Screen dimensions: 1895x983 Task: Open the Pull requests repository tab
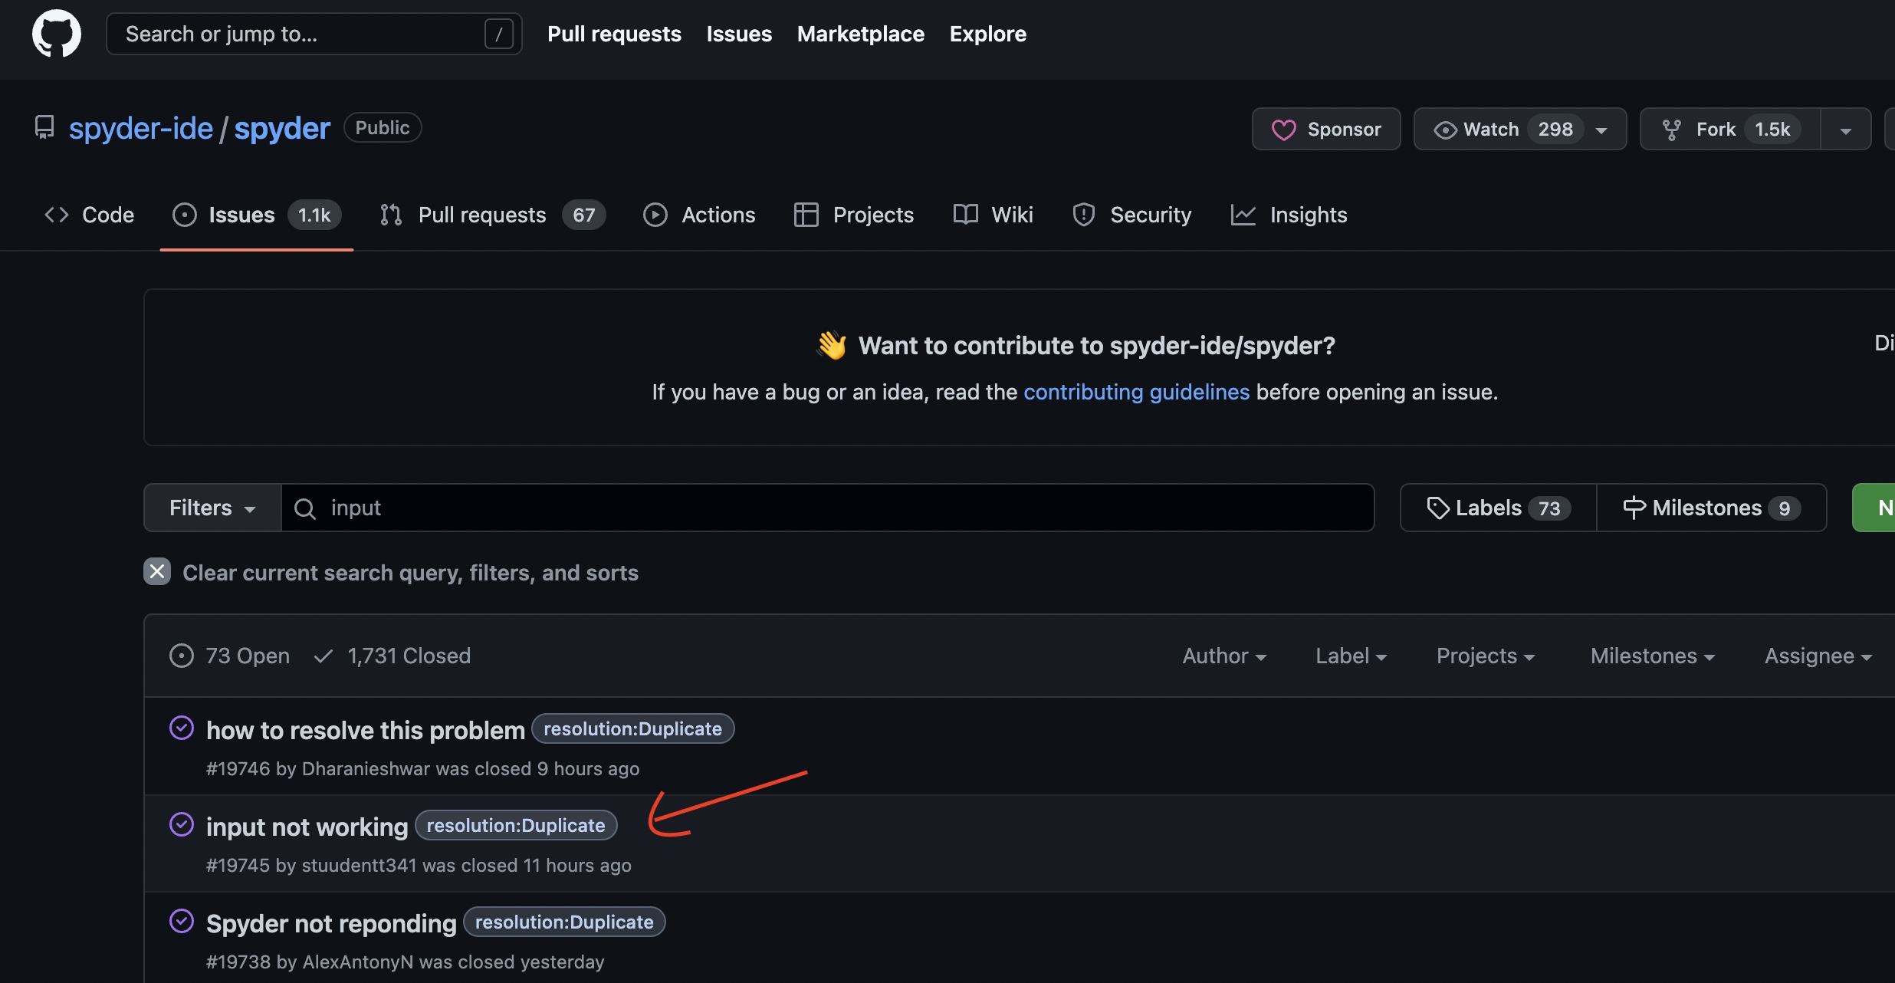click(492, 215)
